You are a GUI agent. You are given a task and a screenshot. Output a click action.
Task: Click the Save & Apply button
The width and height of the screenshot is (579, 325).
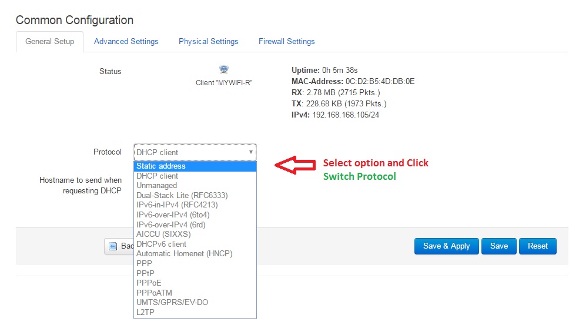pyautogui.click(x=446, y=246)
